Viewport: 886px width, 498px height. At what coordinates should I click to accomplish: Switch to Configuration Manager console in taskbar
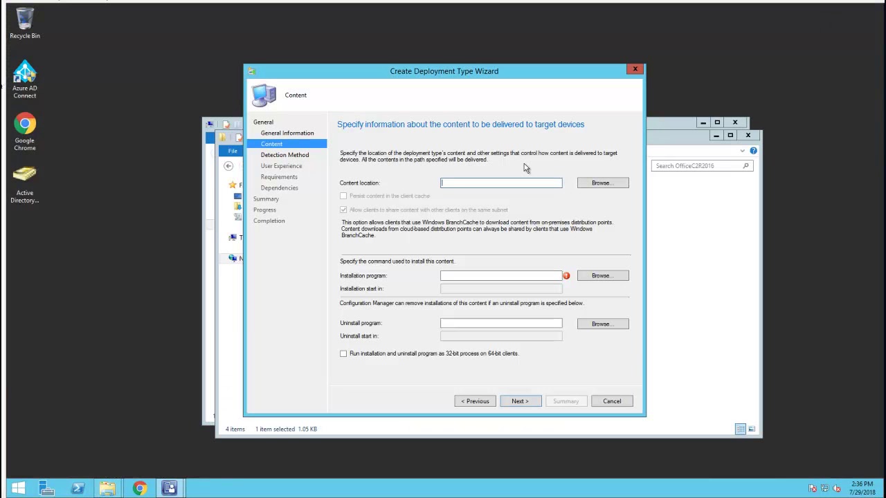click(x=170, y=488)
